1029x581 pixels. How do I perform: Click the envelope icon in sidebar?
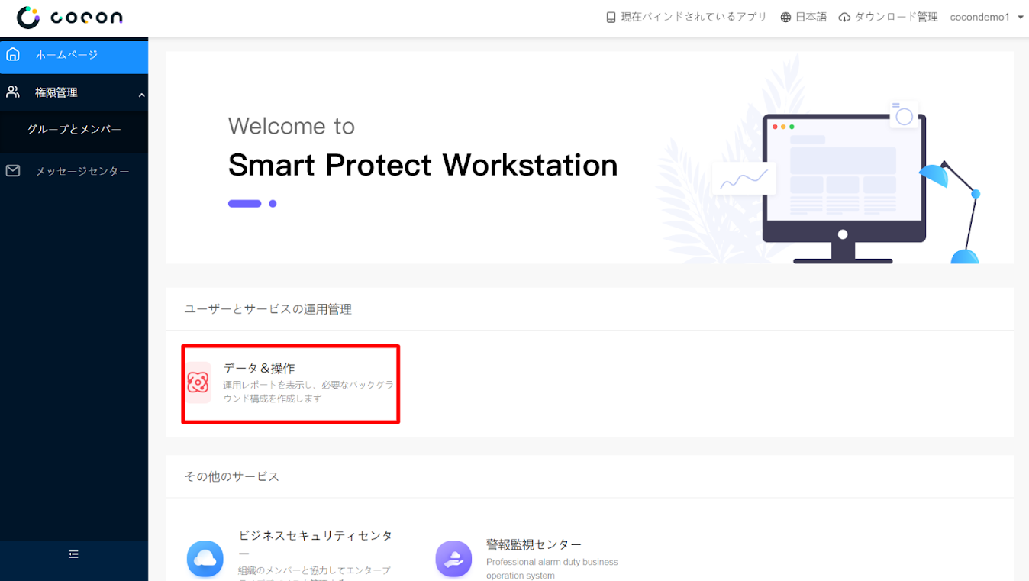(13, 171)
